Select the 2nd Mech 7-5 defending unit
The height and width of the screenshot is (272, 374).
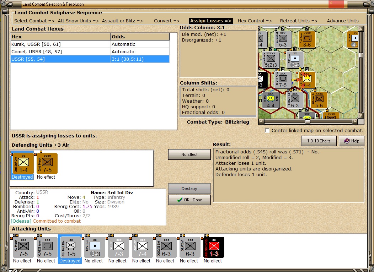tap(47, 164)
